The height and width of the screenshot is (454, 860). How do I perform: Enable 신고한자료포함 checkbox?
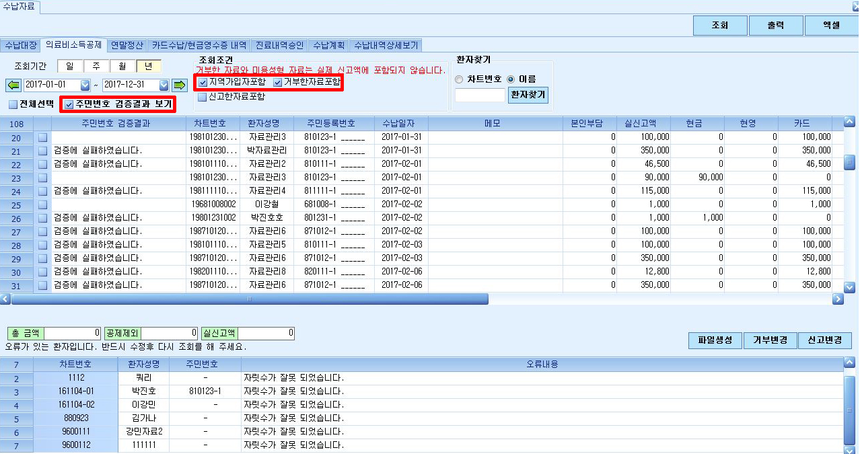point(203,97)
